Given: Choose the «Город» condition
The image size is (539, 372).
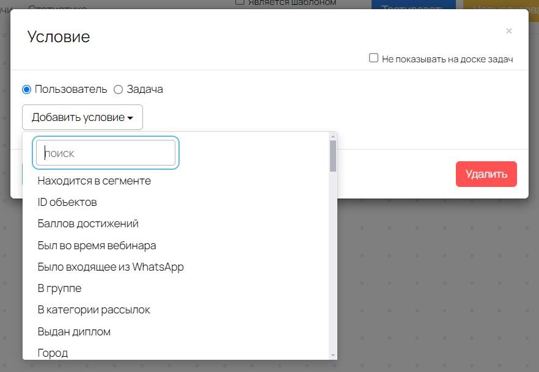Looking at the screenshot, I should (x=53, y=352).
